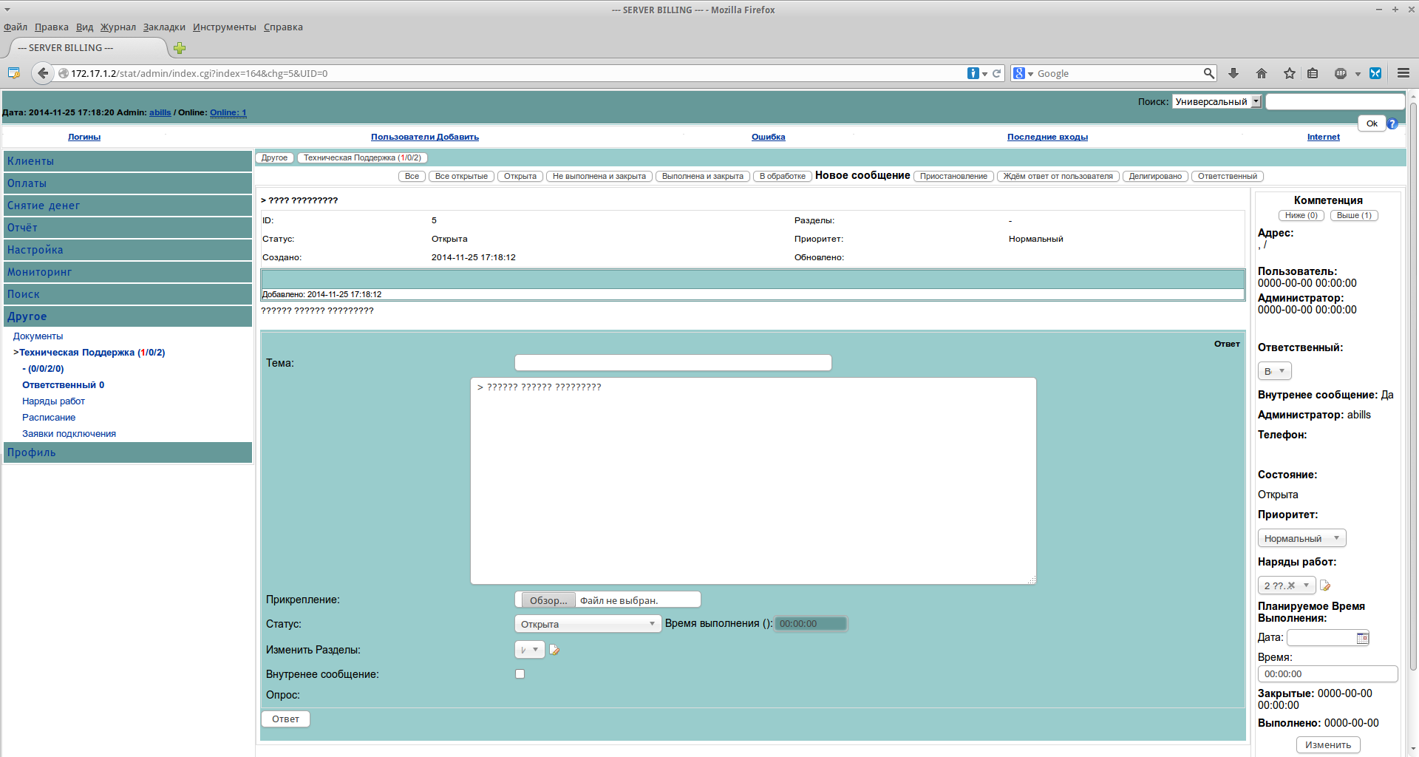Click the Тема input field
Image resolution: width=1419 pixels, height=757 pixels.
click(673, 363)
